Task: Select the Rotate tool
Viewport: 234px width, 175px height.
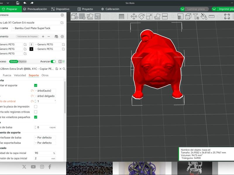Action: (142, 17)
